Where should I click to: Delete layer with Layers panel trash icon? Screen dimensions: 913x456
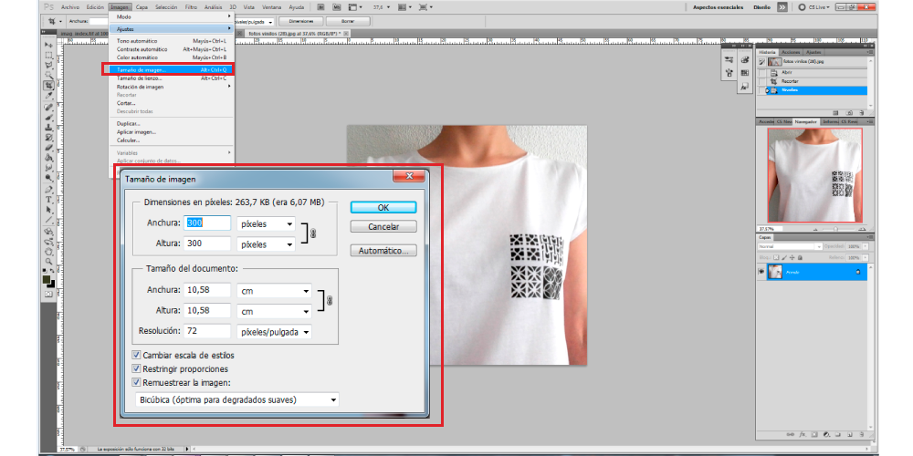click(x=862, y=434)
